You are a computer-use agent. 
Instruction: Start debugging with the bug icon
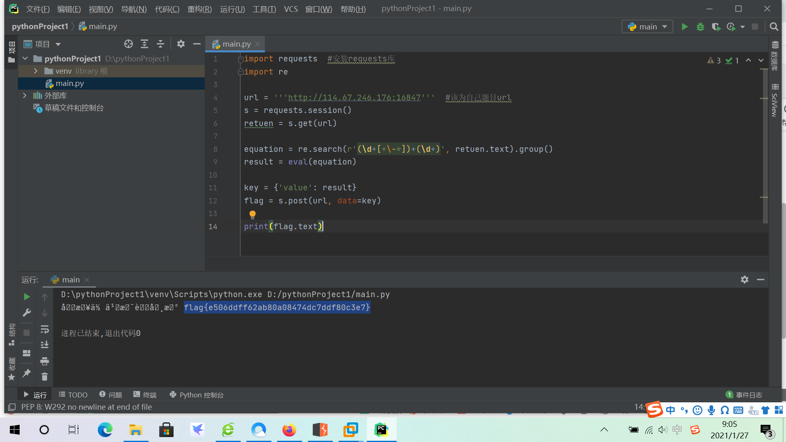700,27
